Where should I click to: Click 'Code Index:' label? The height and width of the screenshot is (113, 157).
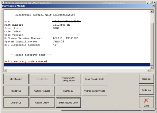(13, 31)
